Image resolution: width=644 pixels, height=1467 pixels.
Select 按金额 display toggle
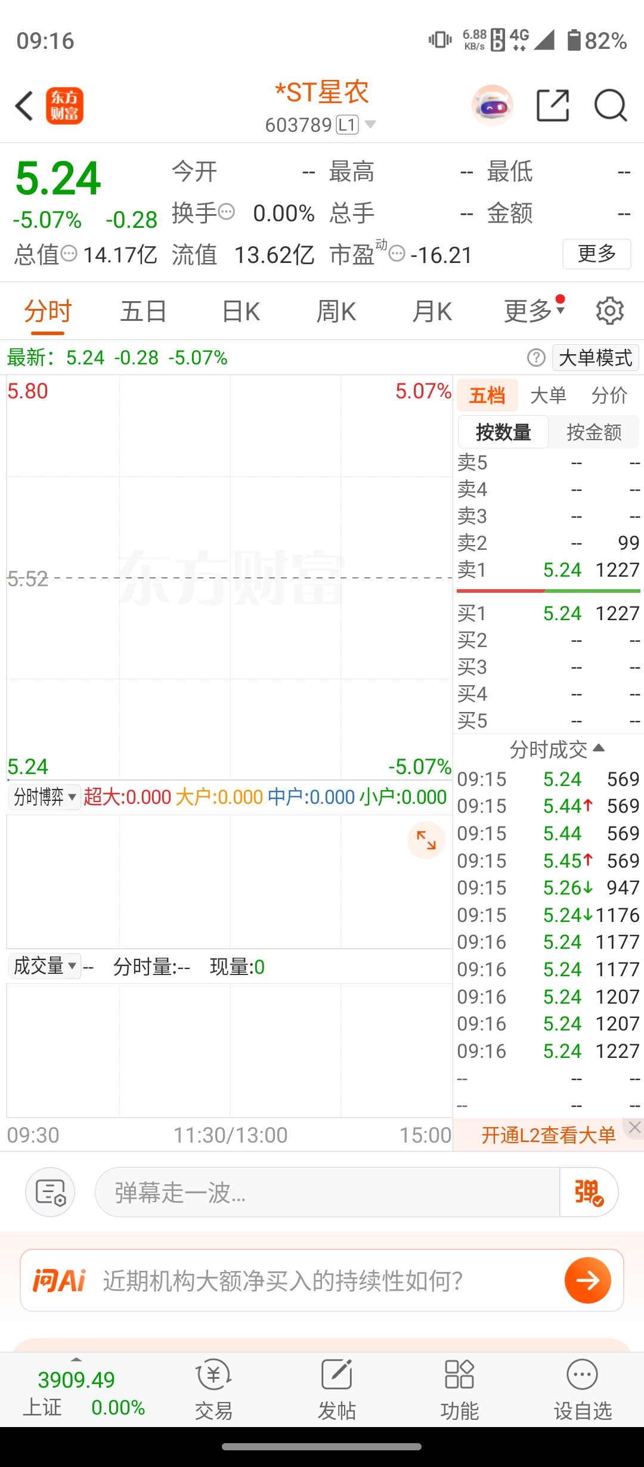(x=594, y=432)
